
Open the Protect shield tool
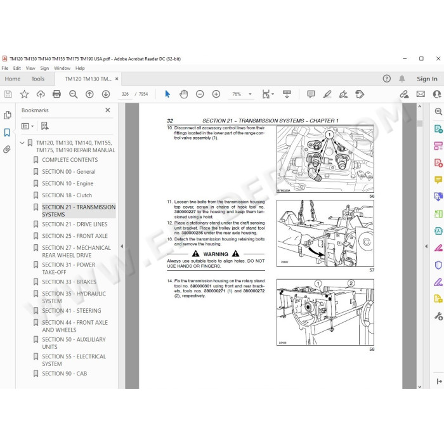point(438,265)
